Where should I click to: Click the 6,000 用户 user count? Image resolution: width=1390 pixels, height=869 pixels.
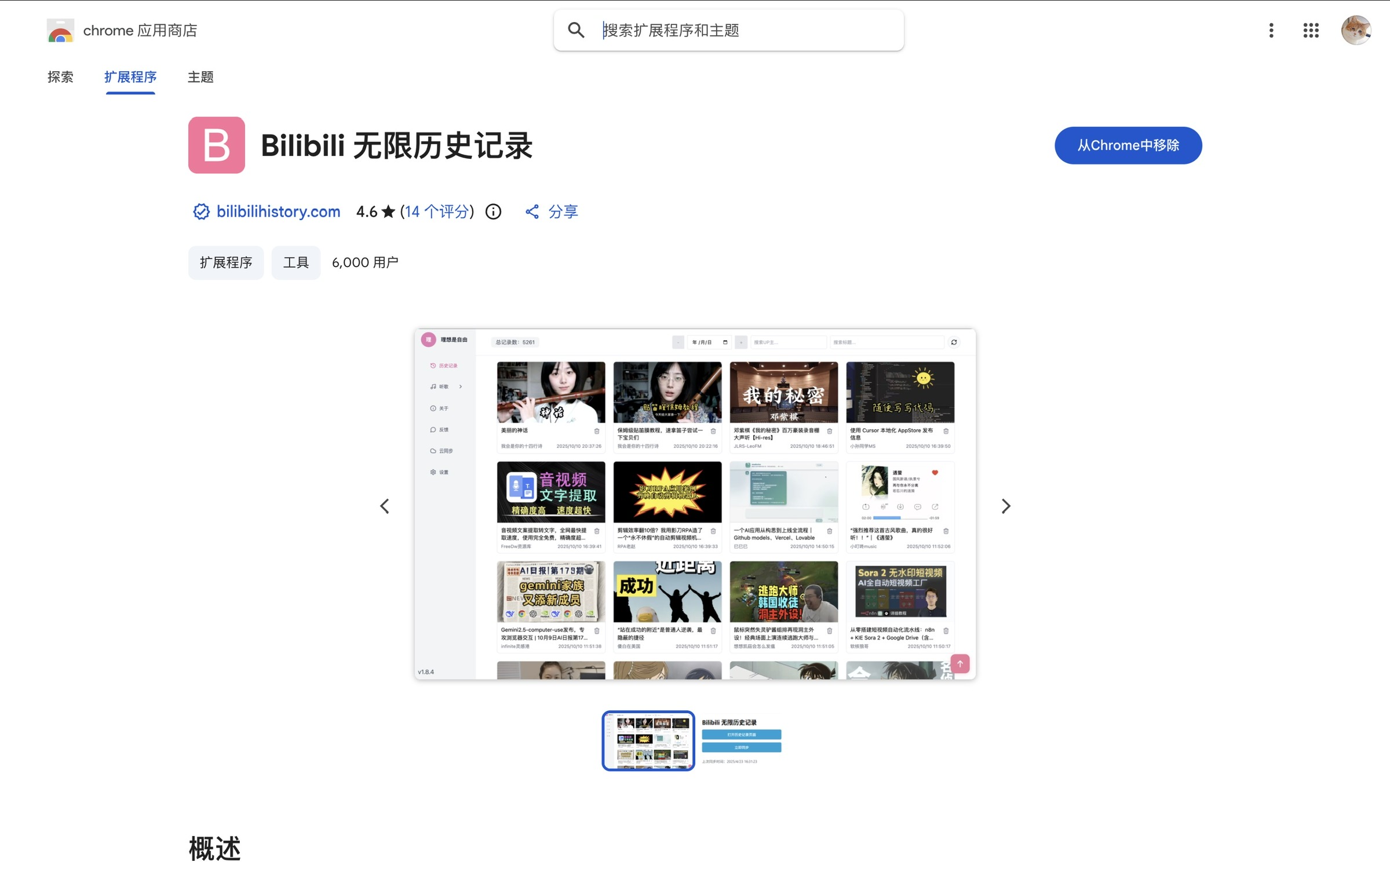(365, 262)
